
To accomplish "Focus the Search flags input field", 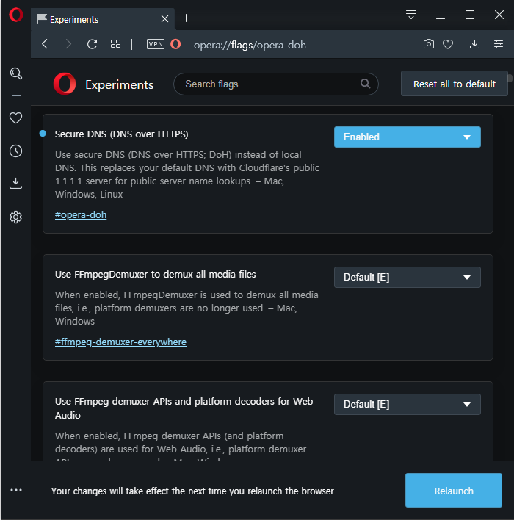I will coord(276,84).
